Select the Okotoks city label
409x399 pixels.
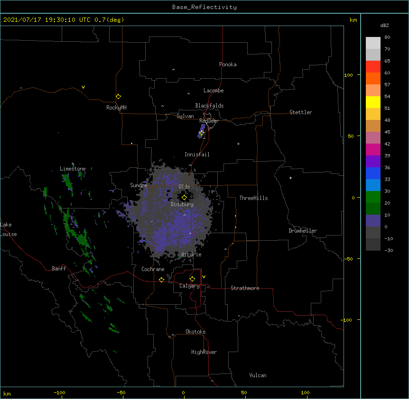[195, 332]
